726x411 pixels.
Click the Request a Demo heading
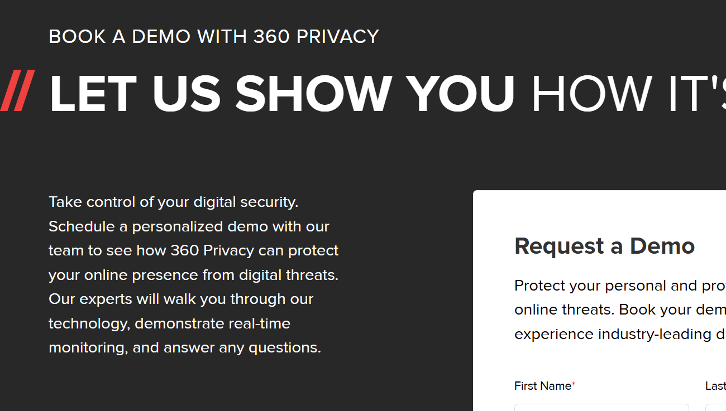point(604,246)
